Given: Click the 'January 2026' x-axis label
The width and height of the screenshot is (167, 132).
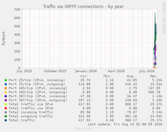Looking at the screenshot, I should 86,71.
